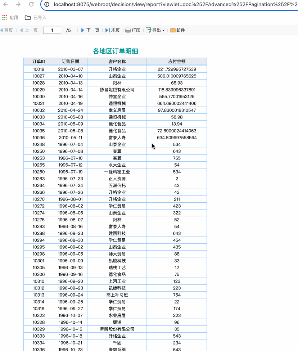Open the 应用 apps grid icon

tap(5, 18)
